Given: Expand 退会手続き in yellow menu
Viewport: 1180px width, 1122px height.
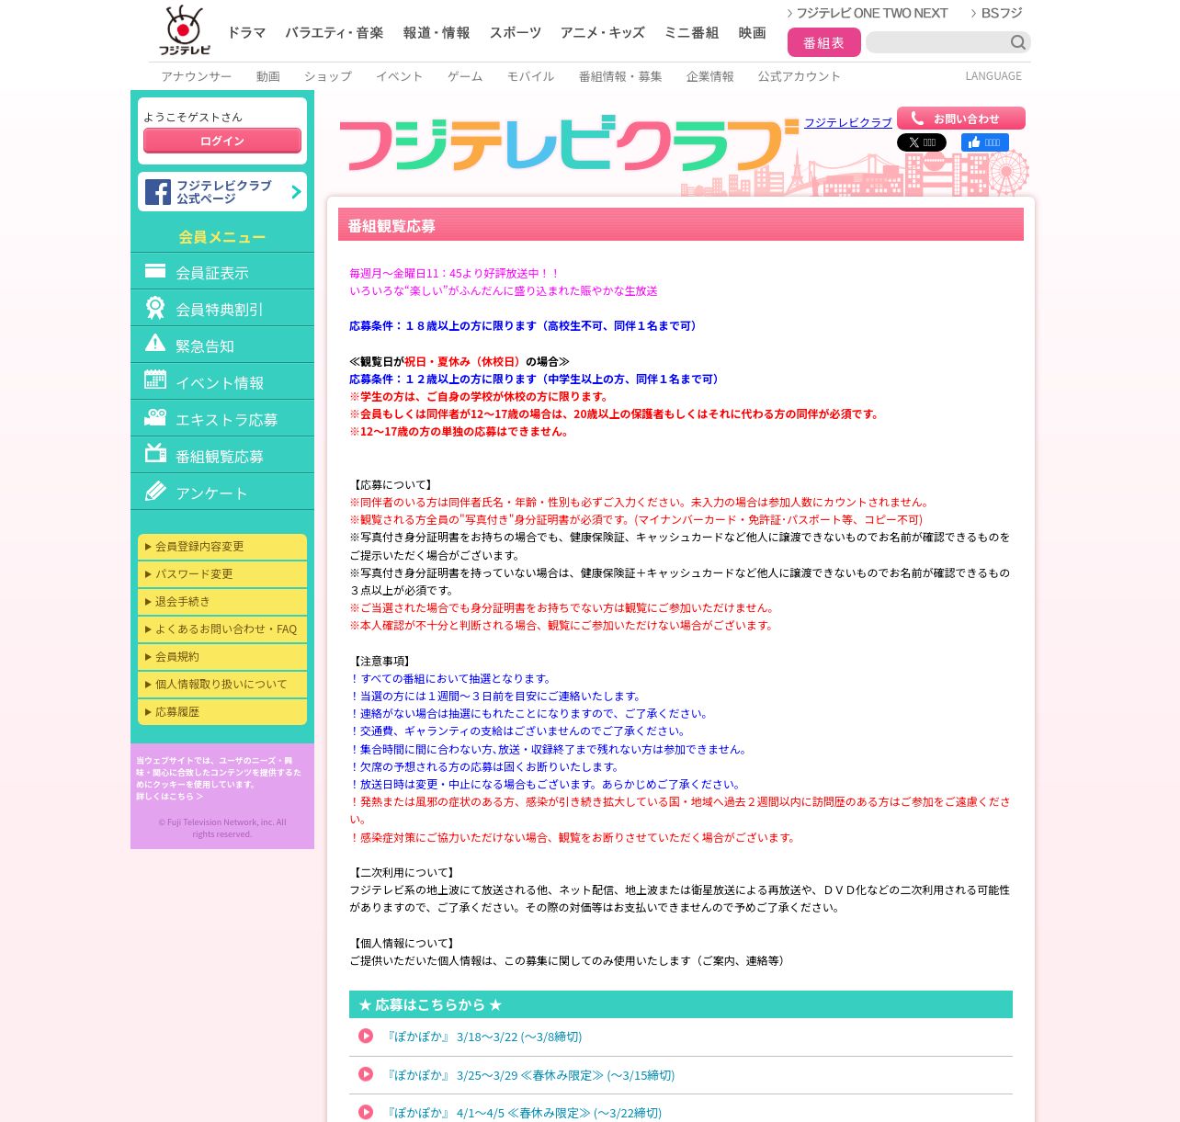Looking at the screenshot, I should 222,601.
